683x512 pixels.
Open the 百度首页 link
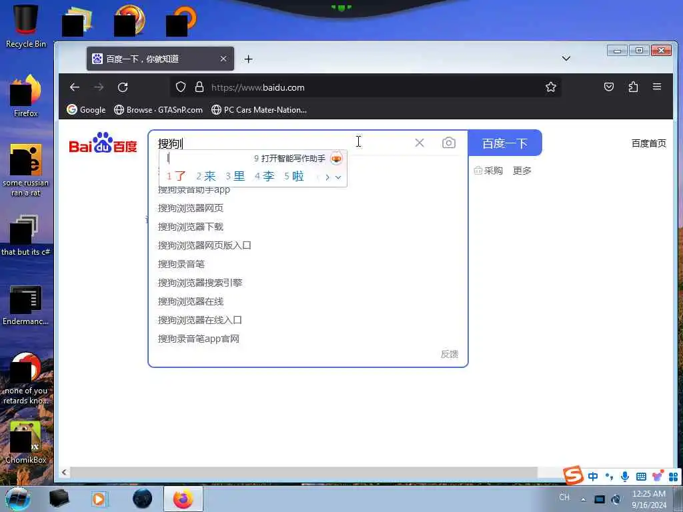(648, 143)
